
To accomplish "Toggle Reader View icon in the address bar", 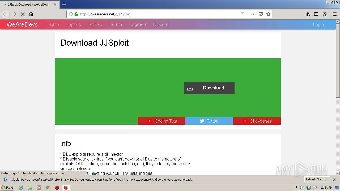I will (x=243, y=14).
